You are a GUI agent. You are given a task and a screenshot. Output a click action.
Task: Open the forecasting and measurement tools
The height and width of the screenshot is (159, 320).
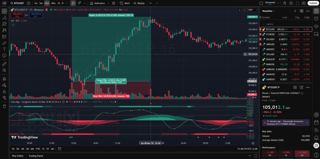pyautogui.click(x=4, y=36)
